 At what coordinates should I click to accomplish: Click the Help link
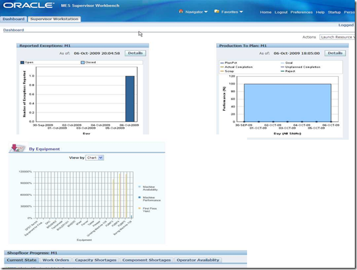[x=320, y=12]
